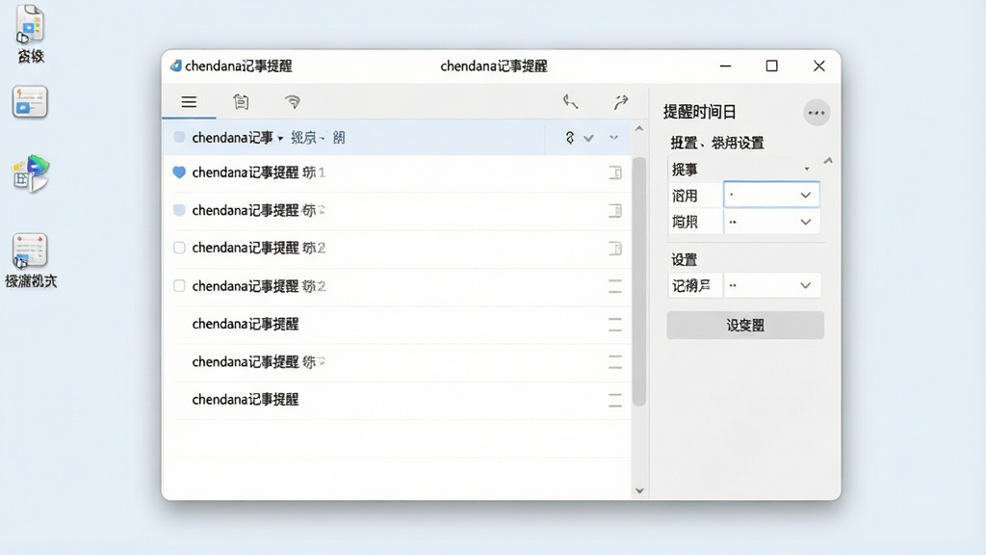
Task: Click the drag handle on the bottom list row
Action: [615, 400]
